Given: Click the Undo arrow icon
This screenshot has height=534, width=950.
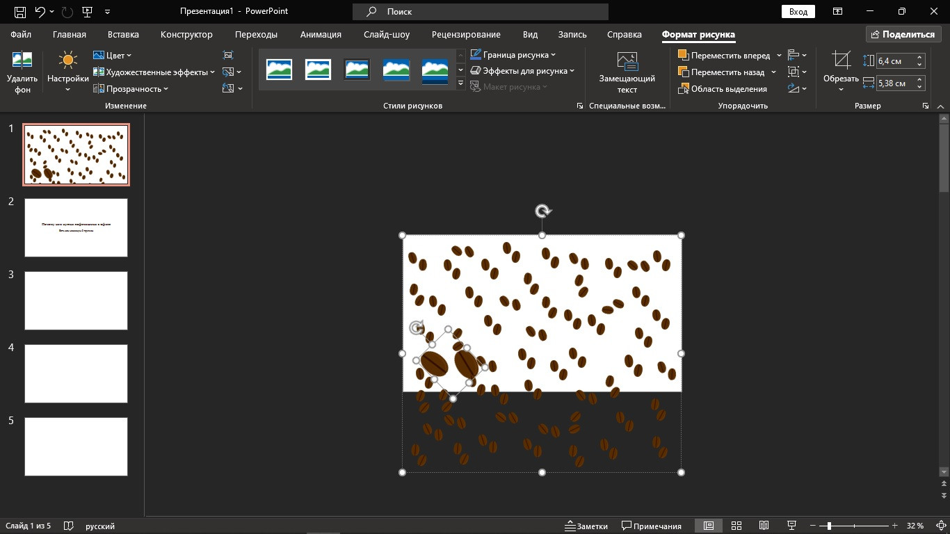Looking at the screenshot, I should pos(40,12).
